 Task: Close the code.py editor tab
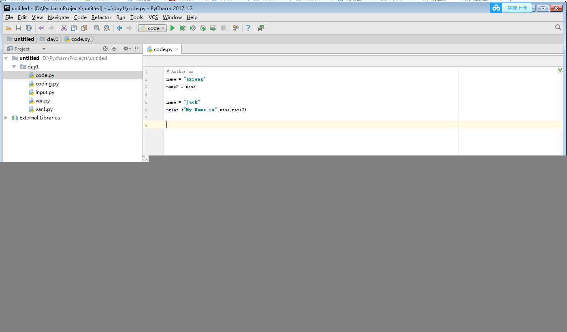[177, 49]
